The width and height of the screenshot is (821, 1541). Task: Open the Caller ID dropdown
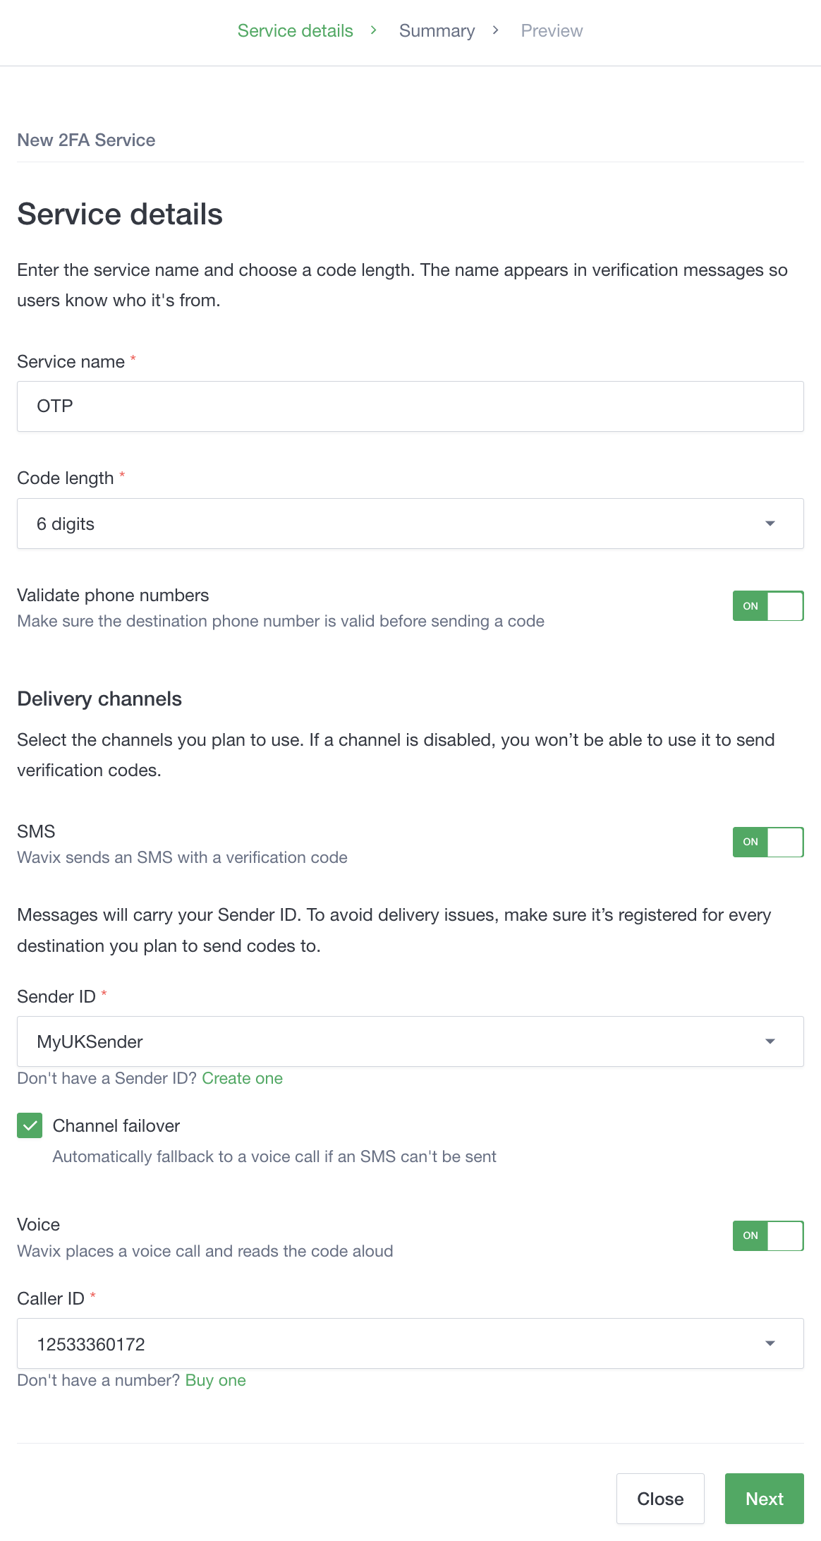(395, 1343)
